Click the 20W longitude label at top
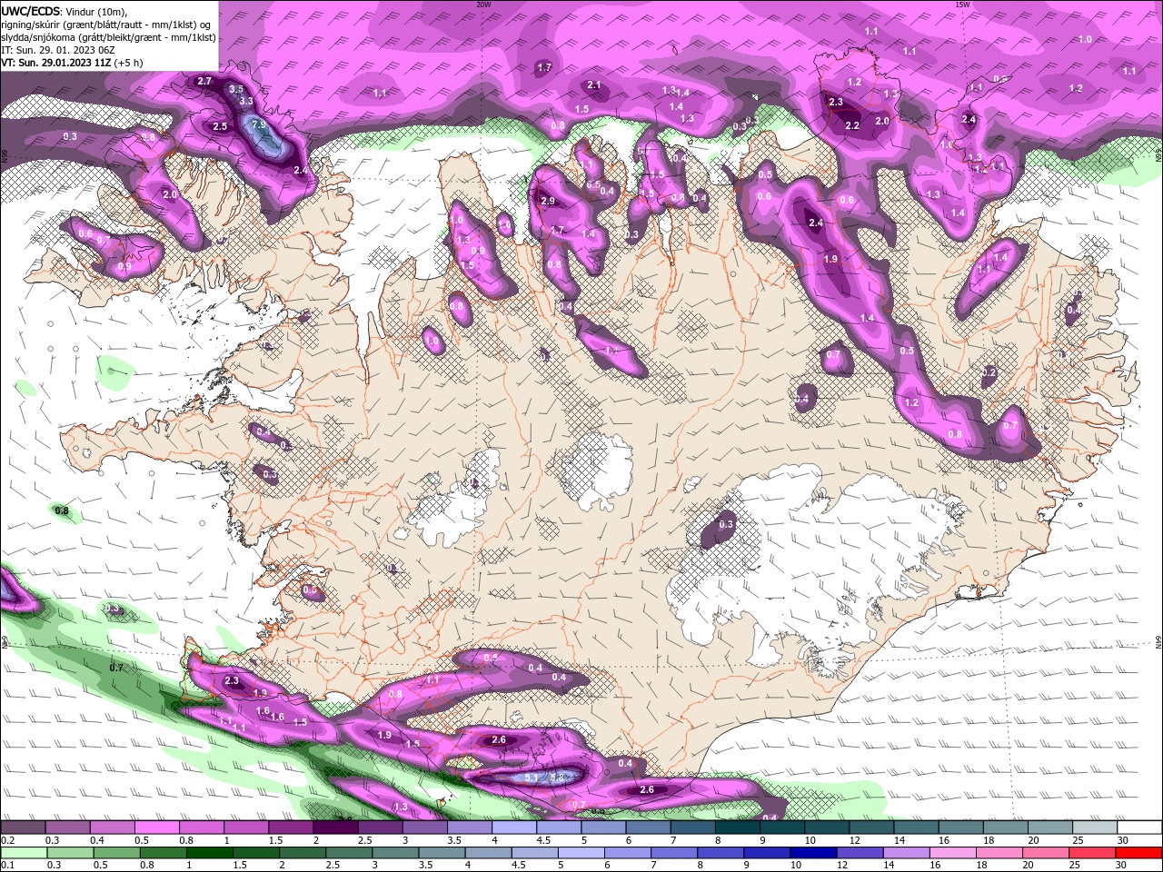Image resolution: width=1163 pixels, height=872 pixels. (x=483, y=5)
